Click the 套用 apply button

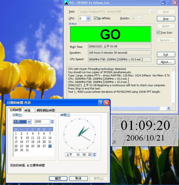(99, 178)
